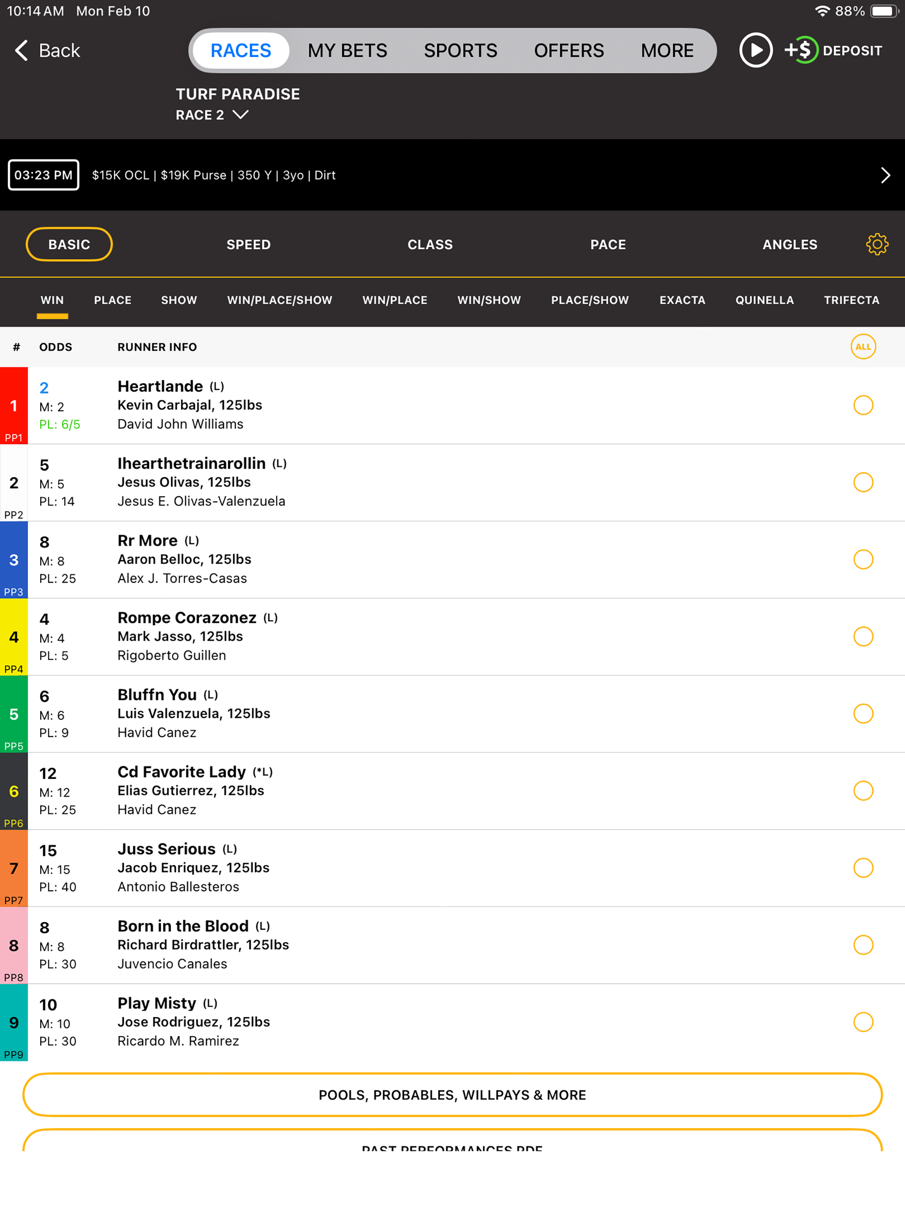
Task: Tap the Deposit dollar icon
Action: [x=801, y=50]
